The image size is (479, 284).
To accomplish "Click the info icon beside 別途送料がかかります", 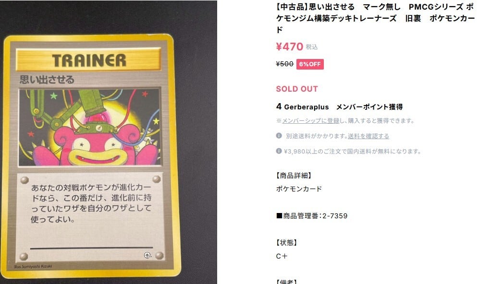I will pos(279,136).
